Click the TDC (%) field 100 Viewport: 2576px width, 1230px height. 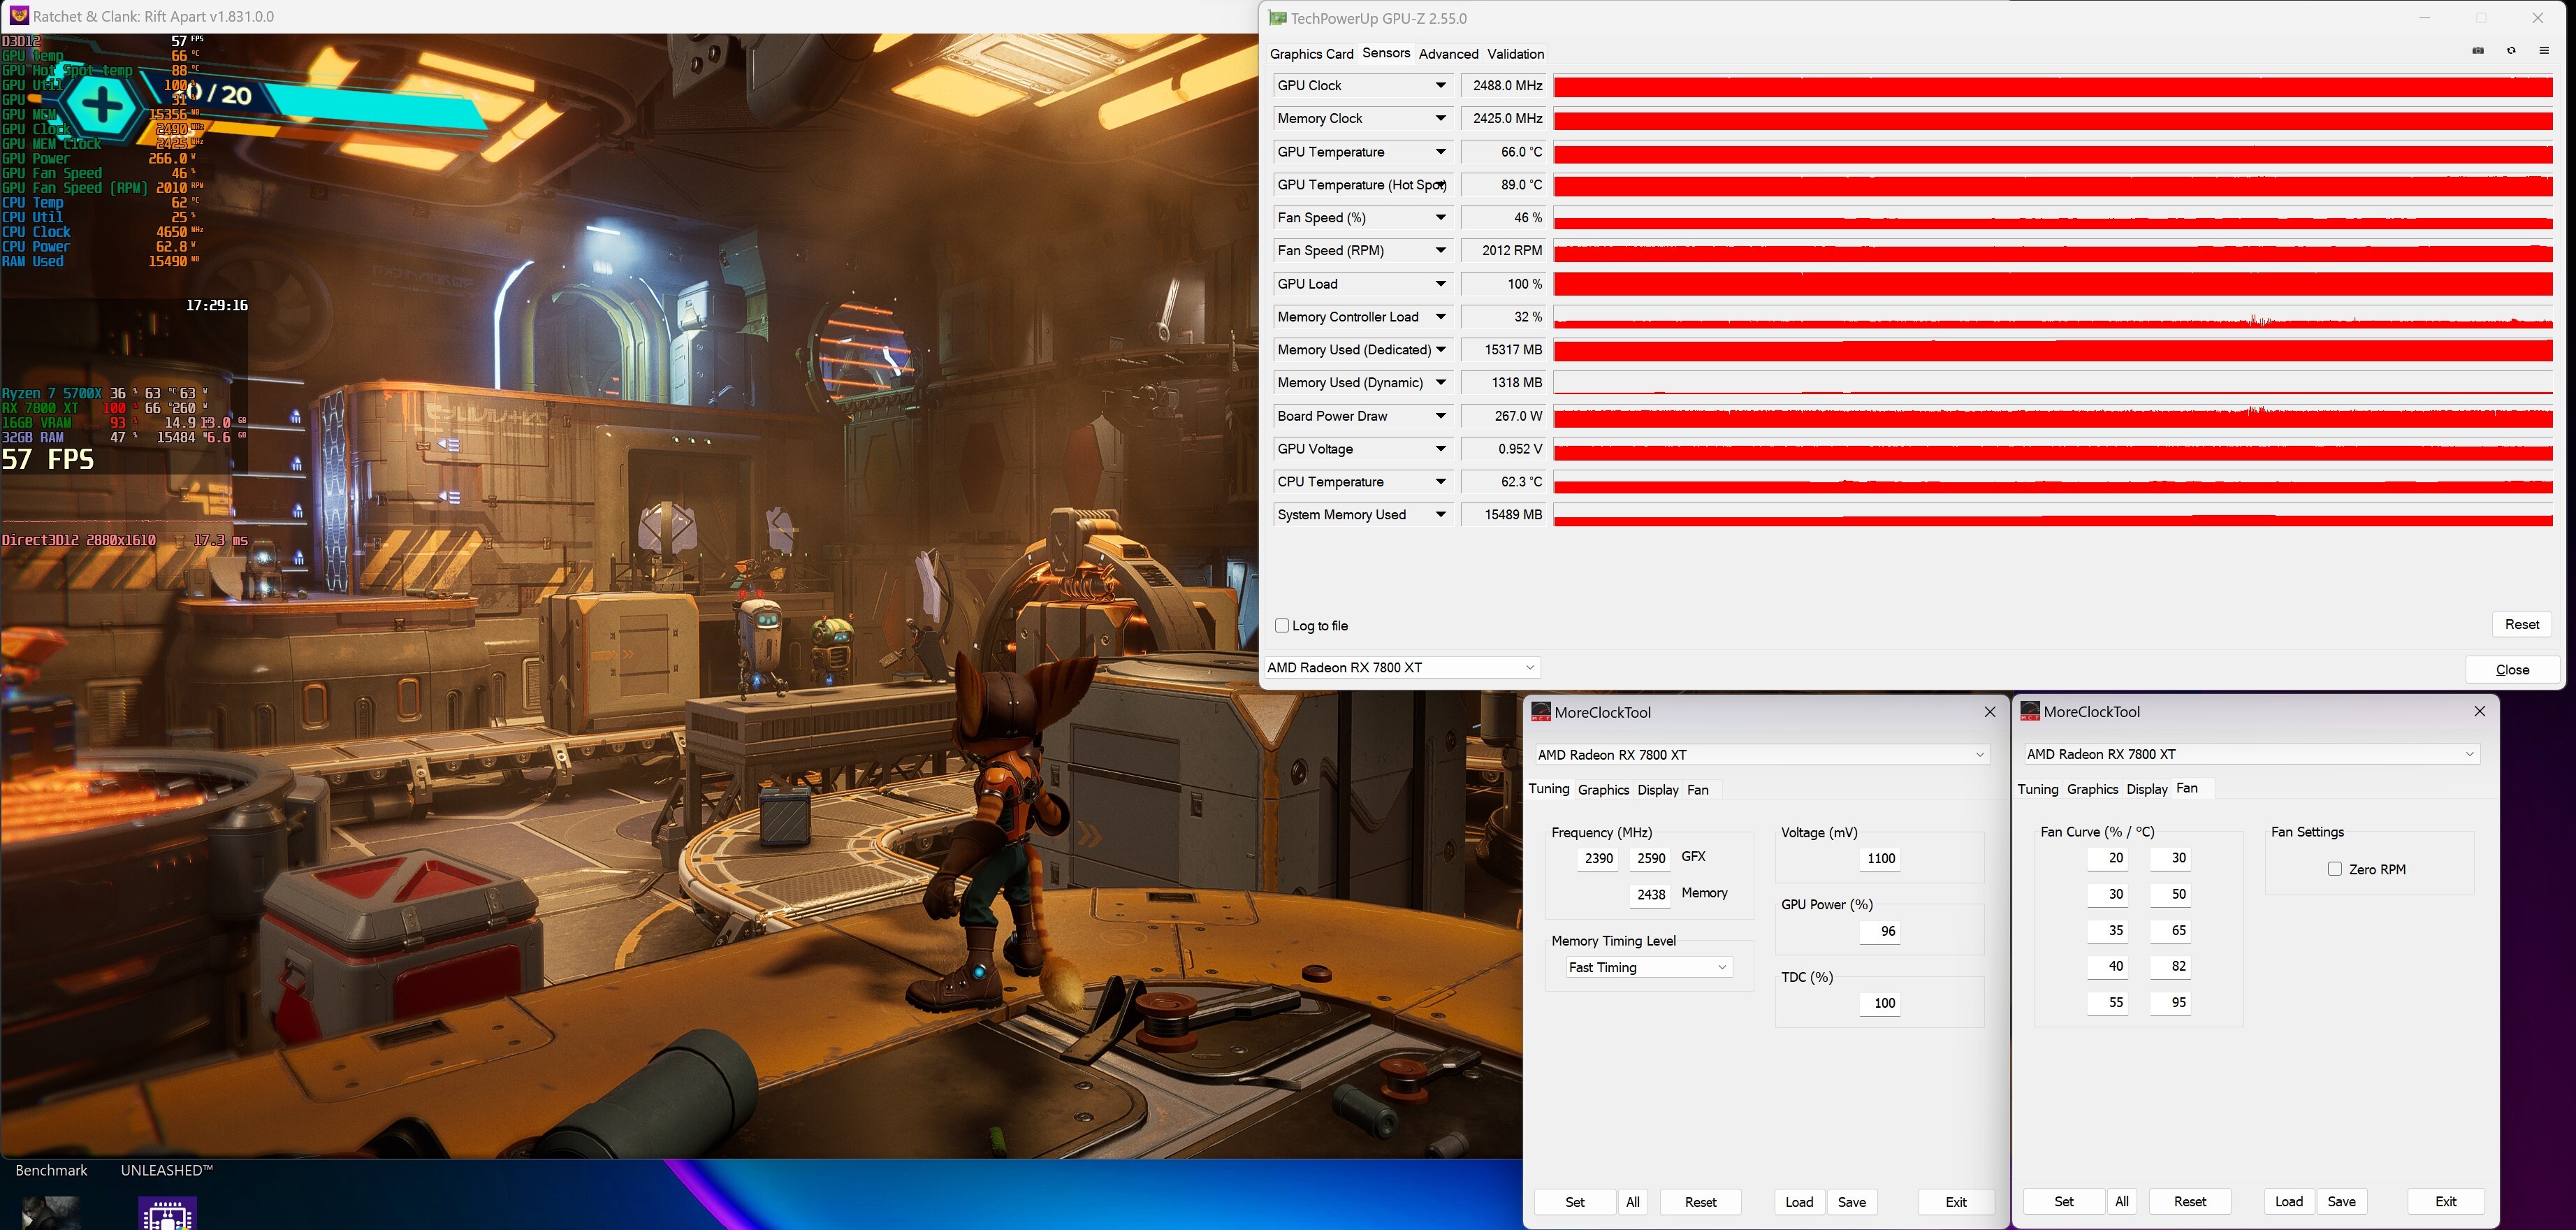click(x=1880, y=1004)
